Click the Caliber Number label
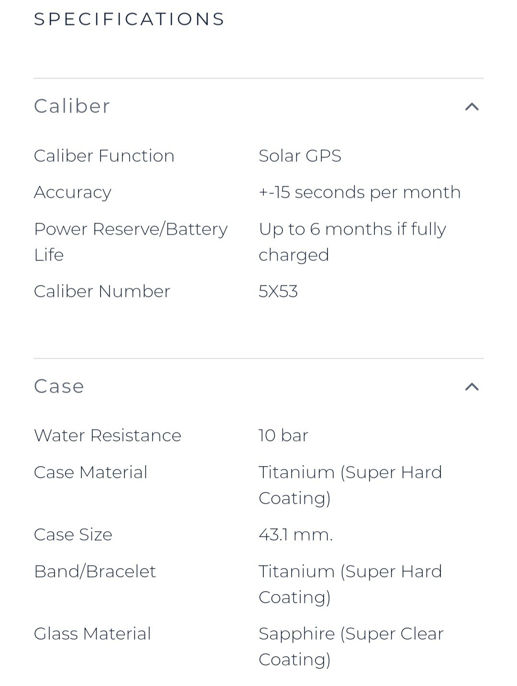 point(102,291)
